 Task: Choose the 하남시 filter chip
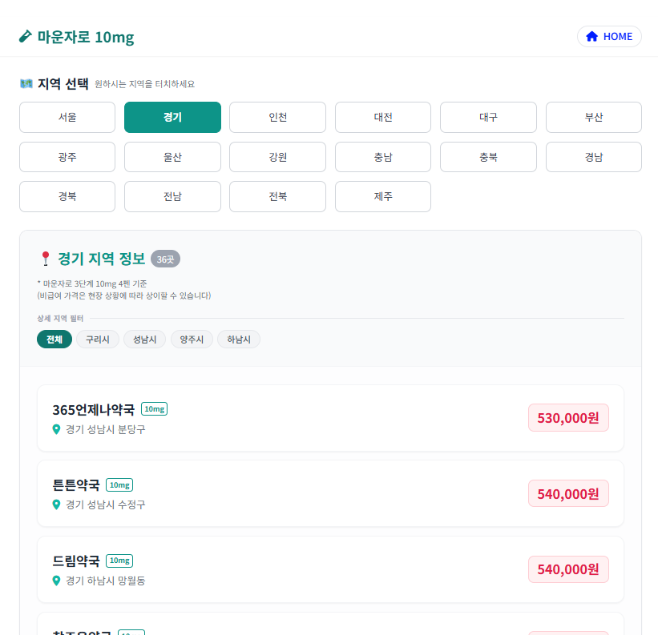pyautogui.click(x=239, y=340)
